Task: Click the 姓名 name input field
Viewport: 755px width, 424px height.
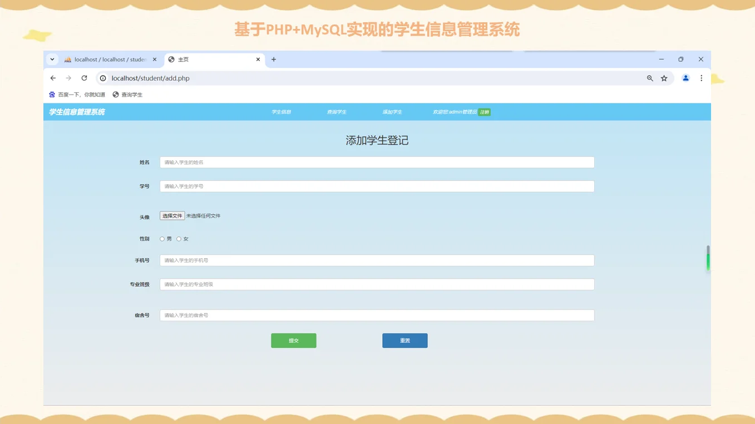Action: tap(377, 162)
